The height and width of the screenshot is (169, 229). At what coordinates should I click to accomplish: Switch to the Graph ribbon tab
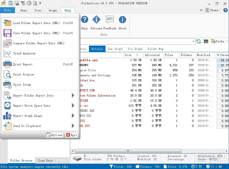point(53,10)
